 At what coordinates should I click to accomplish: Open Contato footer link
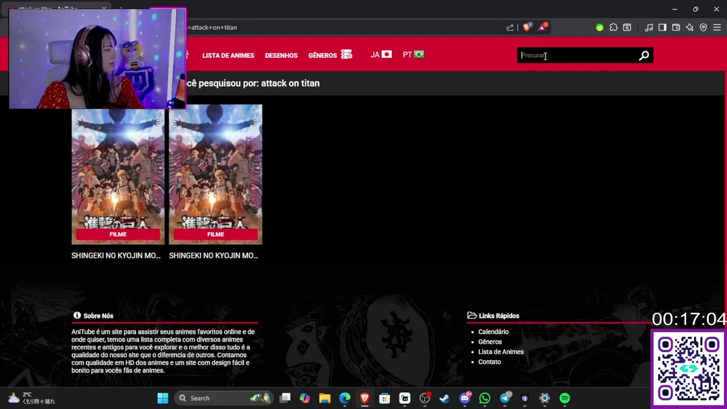(x=489, y=362)
